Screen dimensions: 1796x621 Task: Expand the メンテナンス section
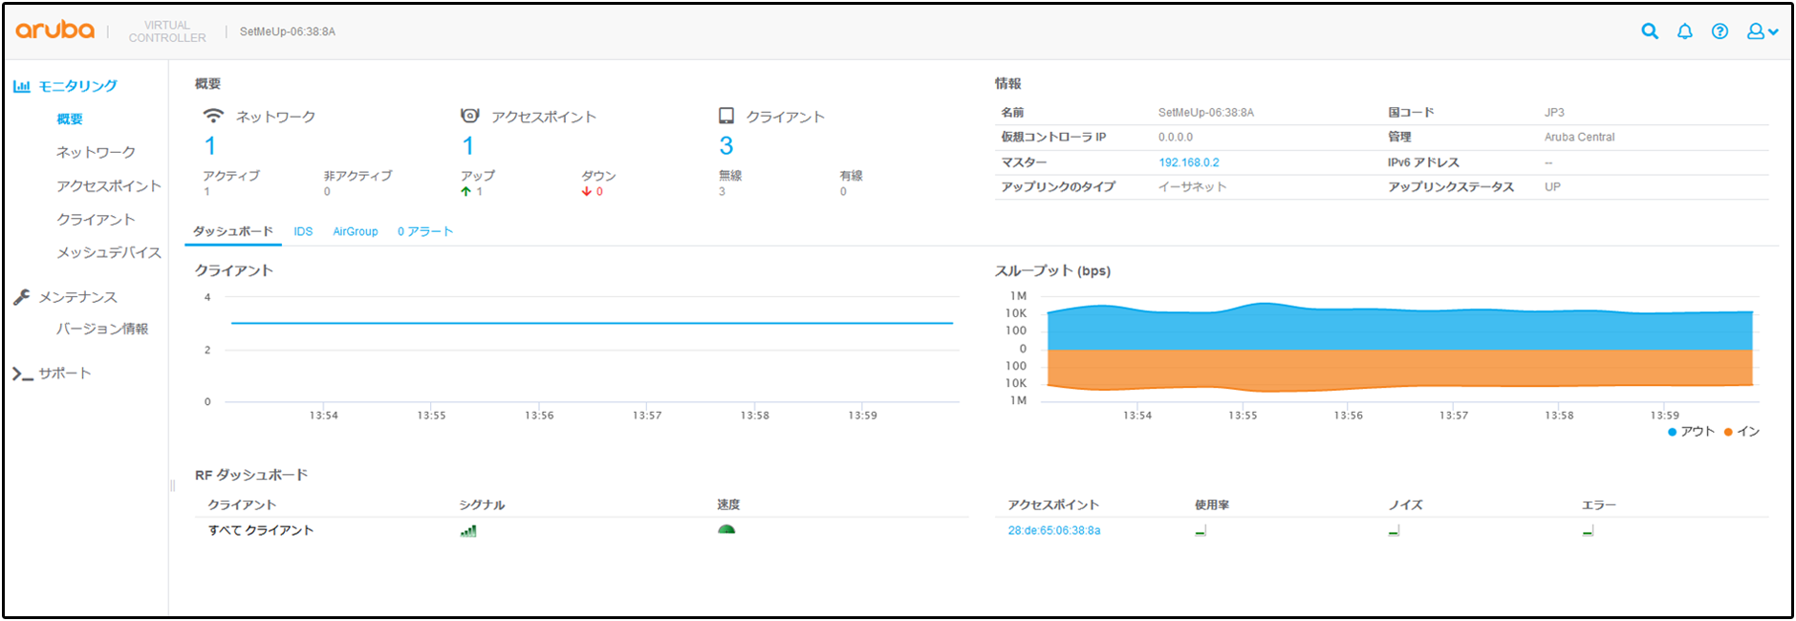pos(77,297)
